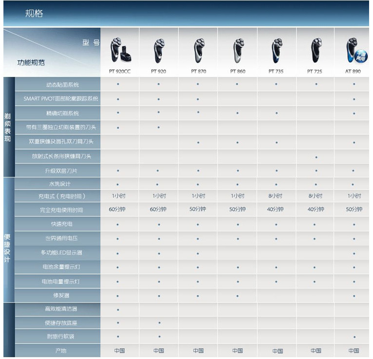Select the AT 890 model name text
The height and width of the screenshot is (359, 373).
(353, 72)
